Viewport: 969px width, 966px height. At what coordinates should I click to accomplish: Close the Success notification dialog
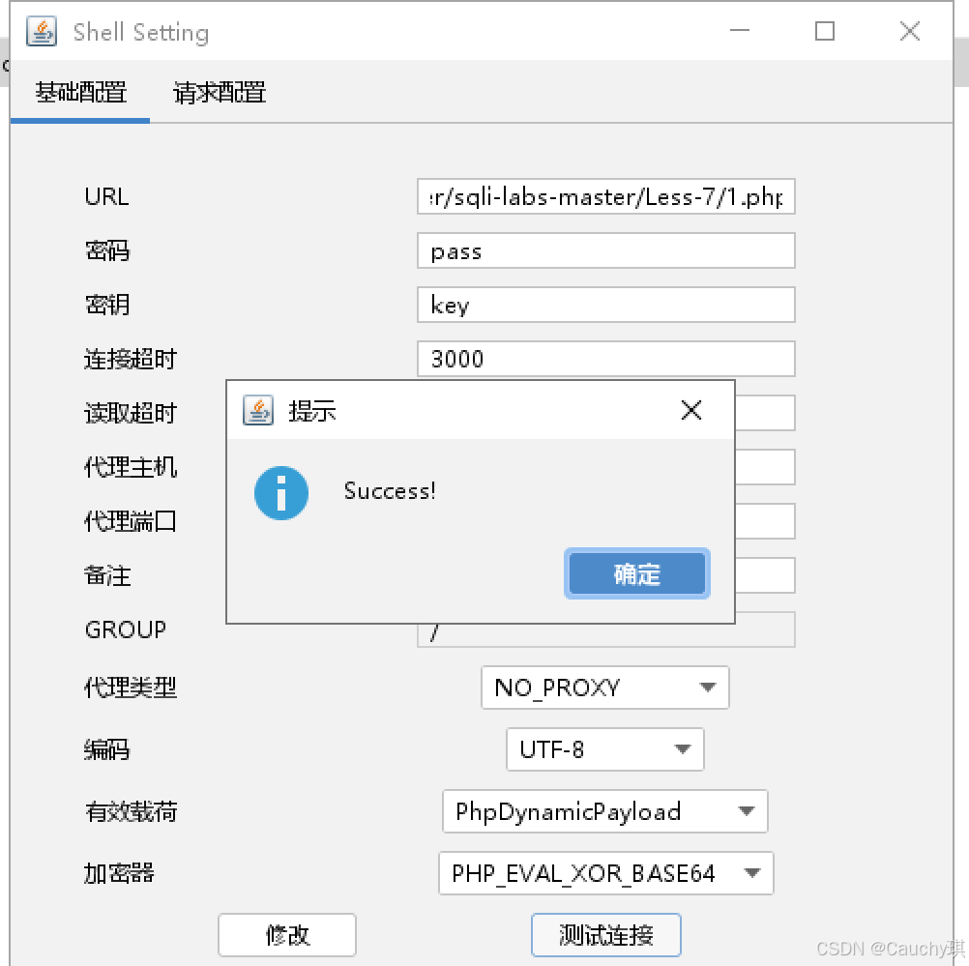690,409
